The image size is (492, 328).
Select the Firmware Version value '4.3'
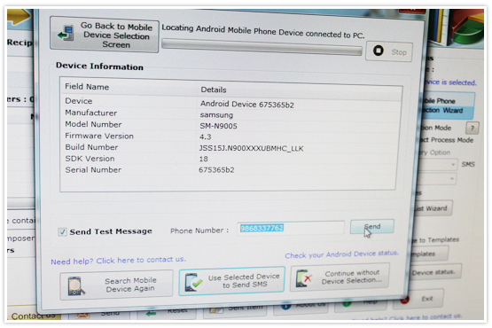coord(205,137)
